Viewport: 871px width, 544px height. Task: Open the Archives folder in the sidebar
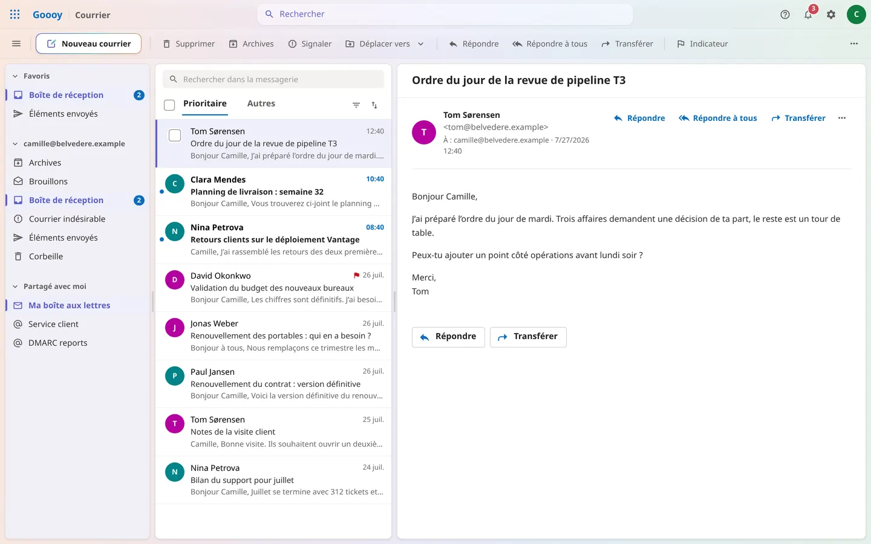click(x=77, y=163)
